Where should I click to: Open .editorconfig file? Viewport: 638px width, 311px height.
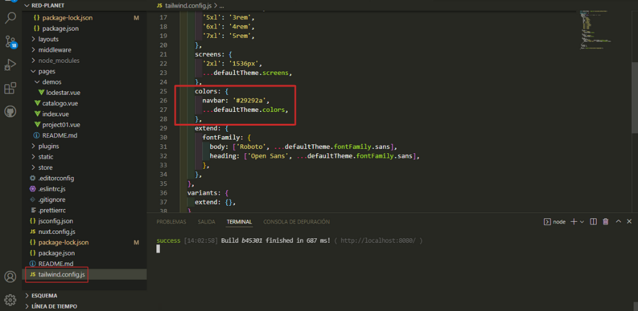[x=55, y=179]
